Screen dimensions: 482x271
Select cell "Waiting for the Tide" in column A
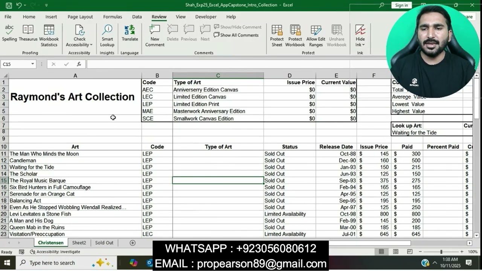(75, 167)
